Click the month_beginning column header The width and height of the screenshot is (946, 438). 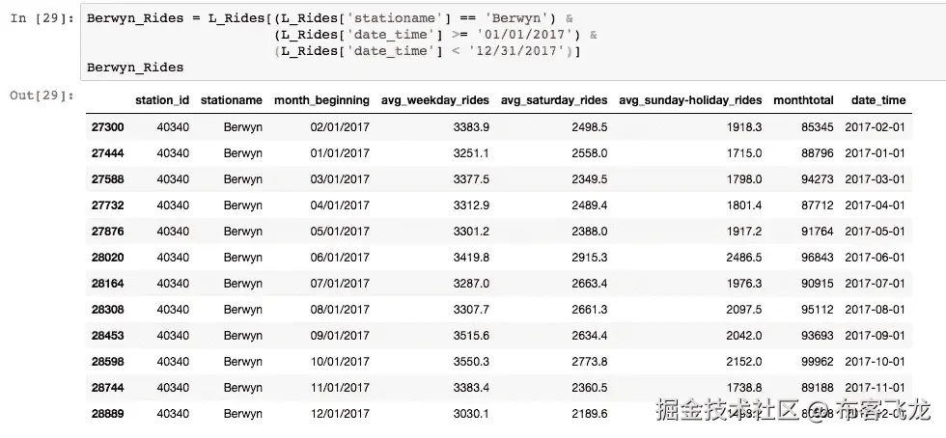click(321, 100)
